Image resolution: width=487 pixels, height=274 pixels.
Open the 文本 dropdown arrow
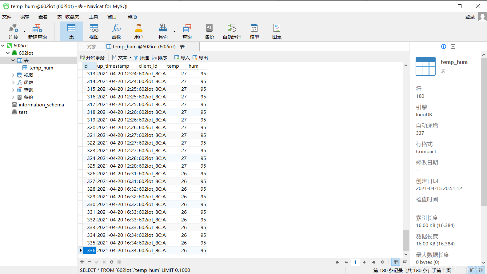pos(130,58)
